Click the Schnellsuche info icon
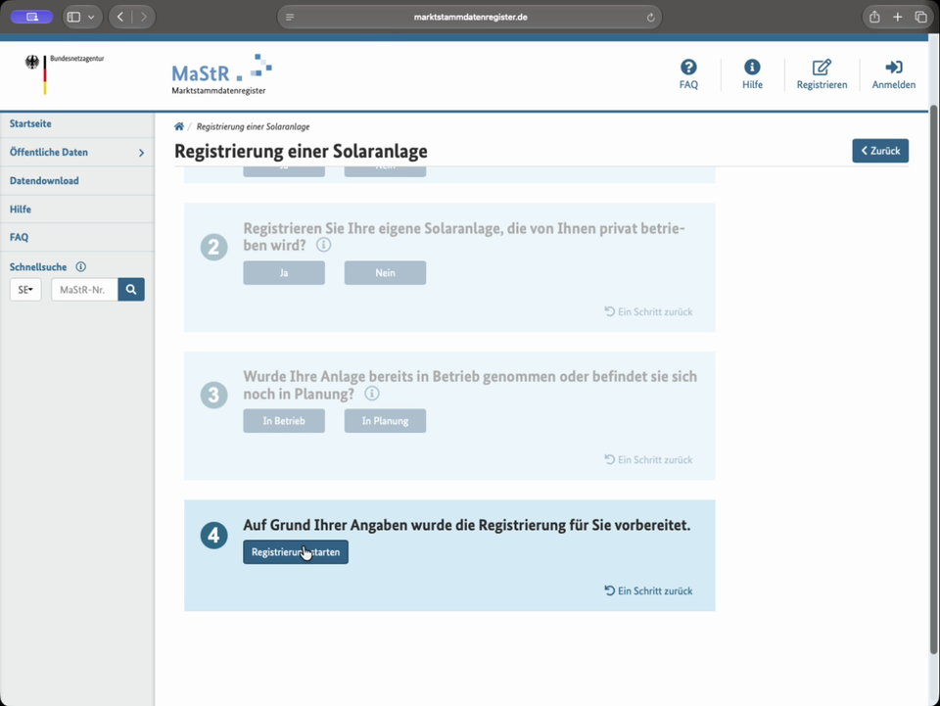The image size is (940, 706). tap(80, 266)
